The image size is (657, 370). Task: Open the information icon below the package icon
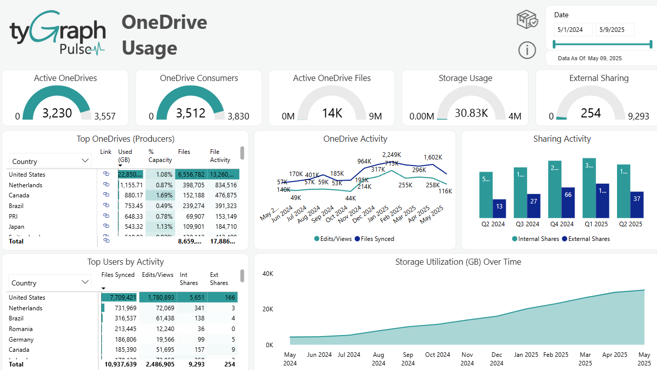tap(527, 50)
